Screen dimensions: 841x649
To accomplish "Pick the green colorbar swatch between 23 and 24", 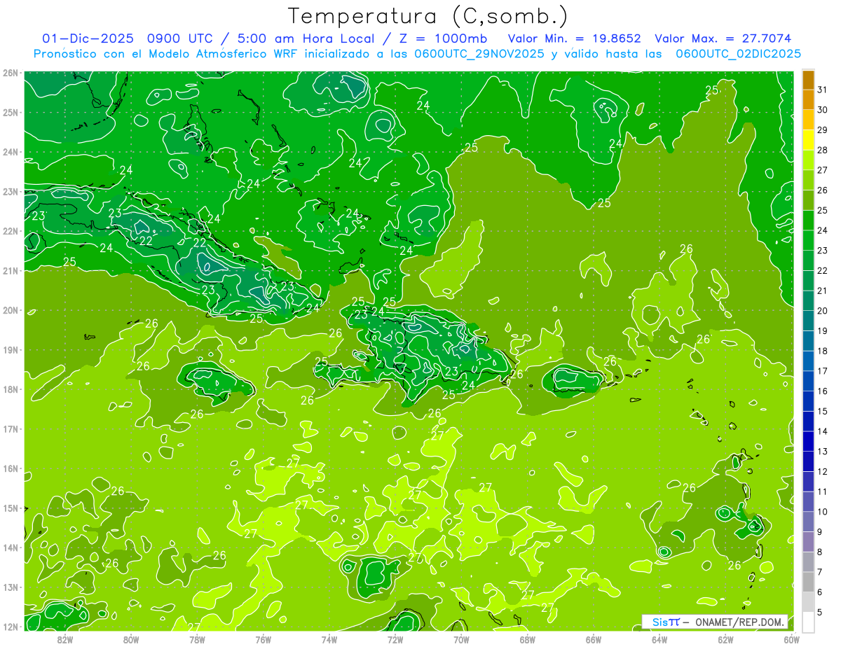I will coord(808,241).
